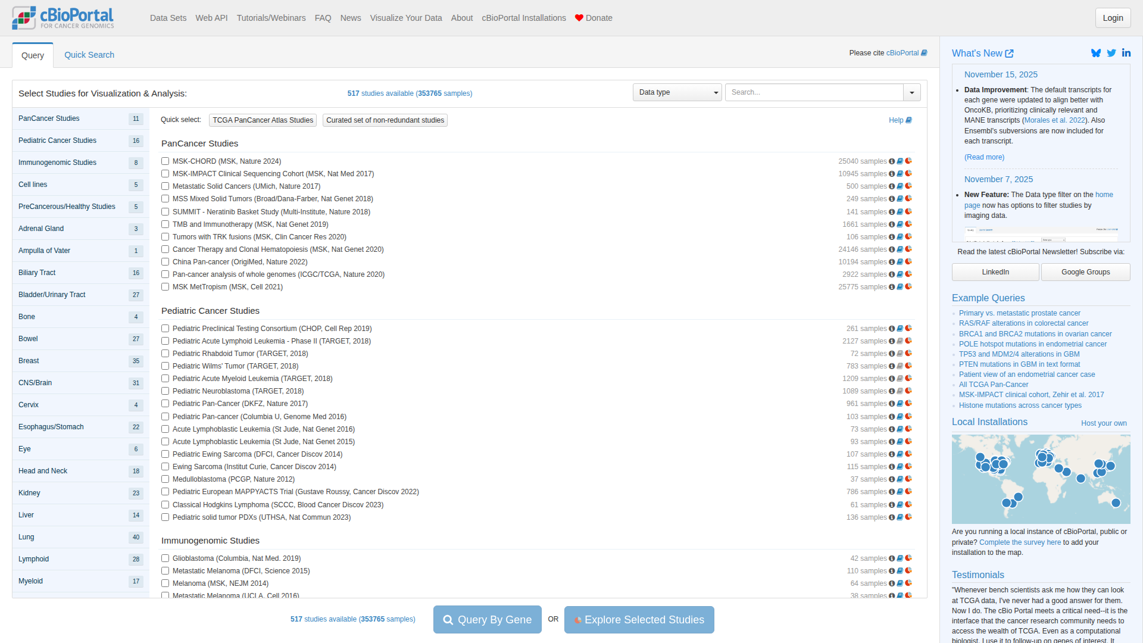Check Pediatric Rhabdoid Tumor (TARGET, 2018)
This screenshot has width=1143, height=643.
(x=165, y=354)
